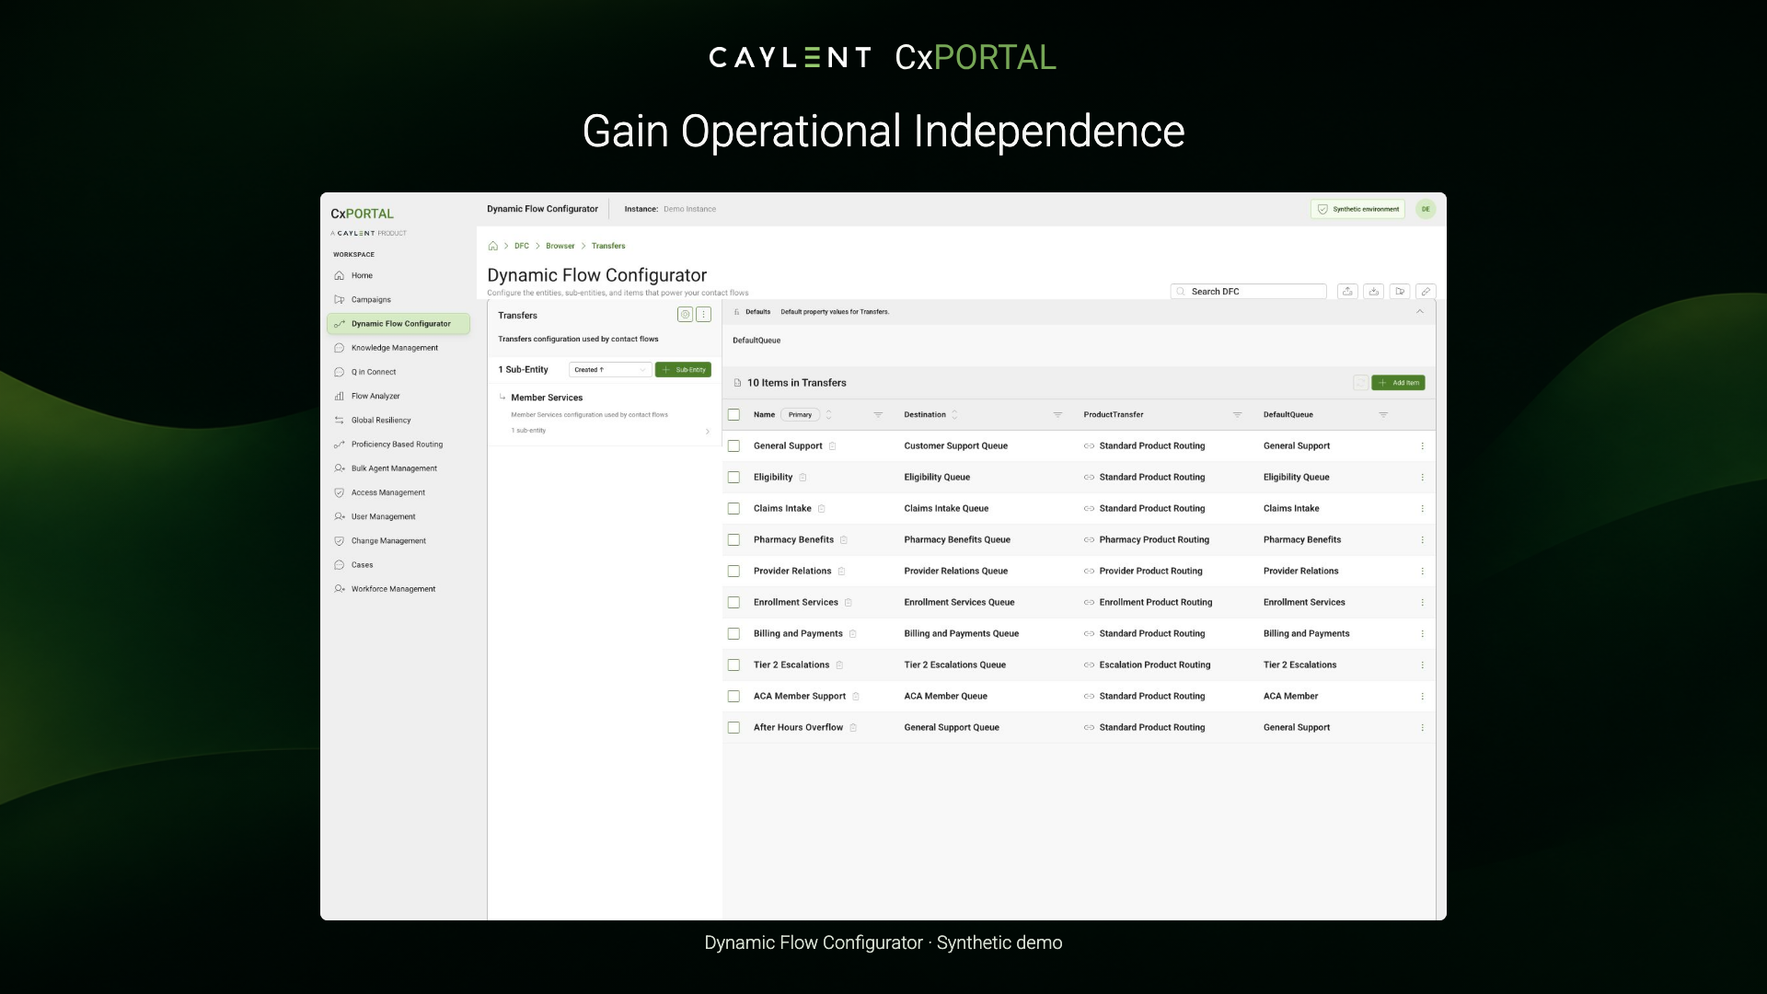Viewport: 1767px width, 994px height.
Task: Collapse the Defaults section chevron
Action: coord(1420,312)
